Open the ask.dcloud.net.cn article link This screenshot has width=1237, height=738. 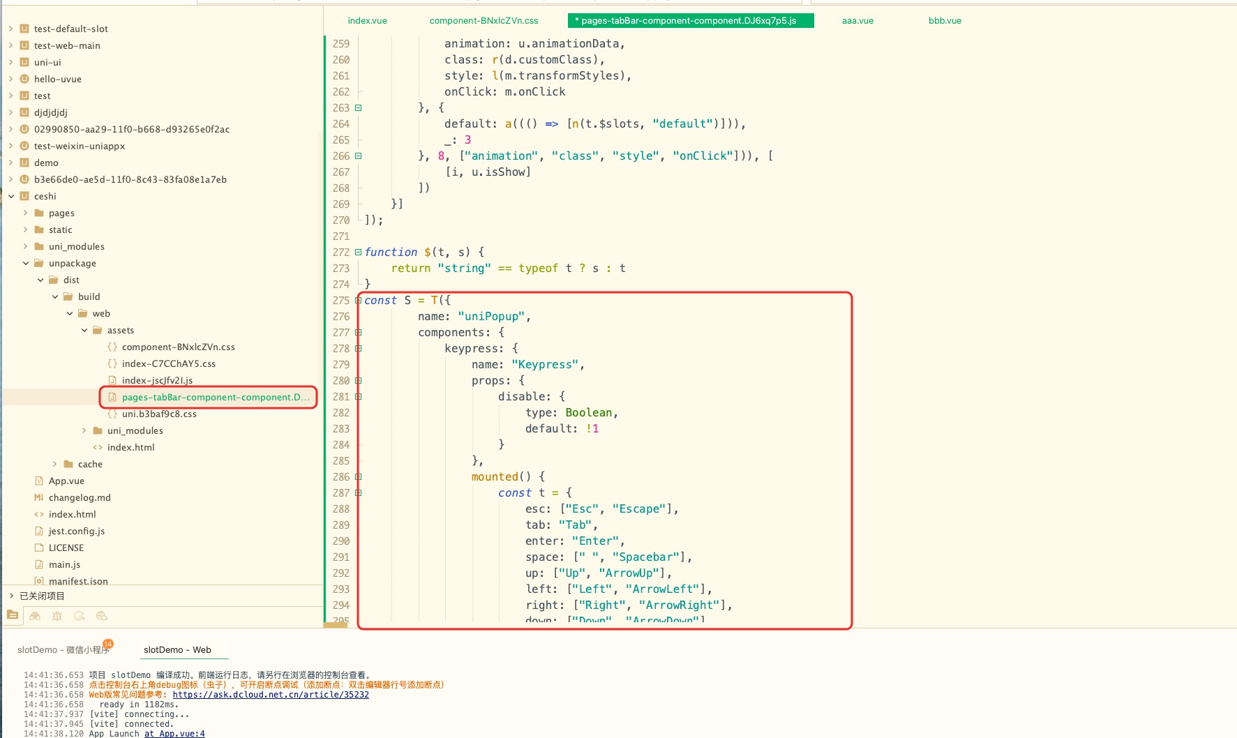point(271,695)
